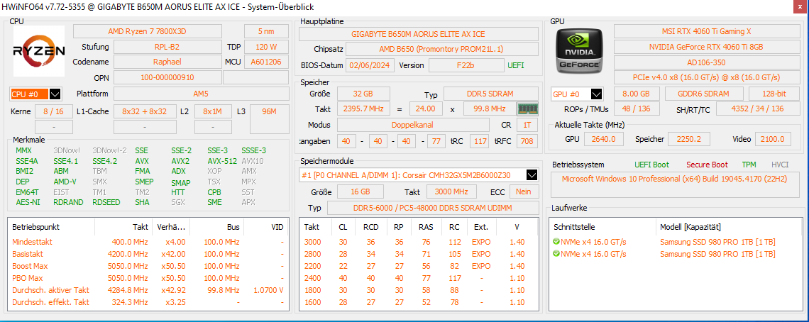Click the DDR5-6000 / PC5-48000 type field
The height and width of the screenshot is (322, 809).
pyautogui.click(x=432, y=207)
